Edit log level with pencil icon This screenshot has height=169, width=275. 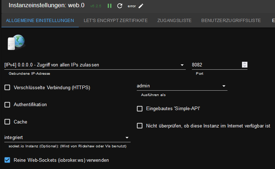[141, 6]
